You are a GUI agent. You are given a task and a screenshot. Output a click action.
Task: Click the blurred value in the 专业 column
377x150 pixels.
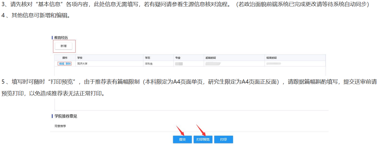click(x=179, y=64)
